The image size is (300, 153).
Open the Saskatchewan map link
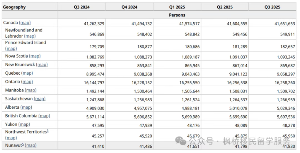tap(40, 99)
